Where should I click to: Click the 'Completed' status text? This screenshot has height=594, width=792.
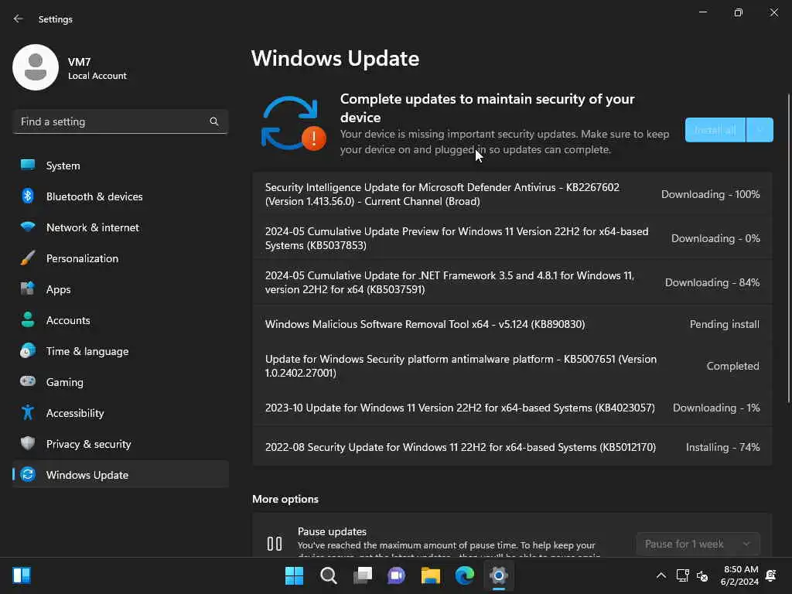tap(733, 366)
